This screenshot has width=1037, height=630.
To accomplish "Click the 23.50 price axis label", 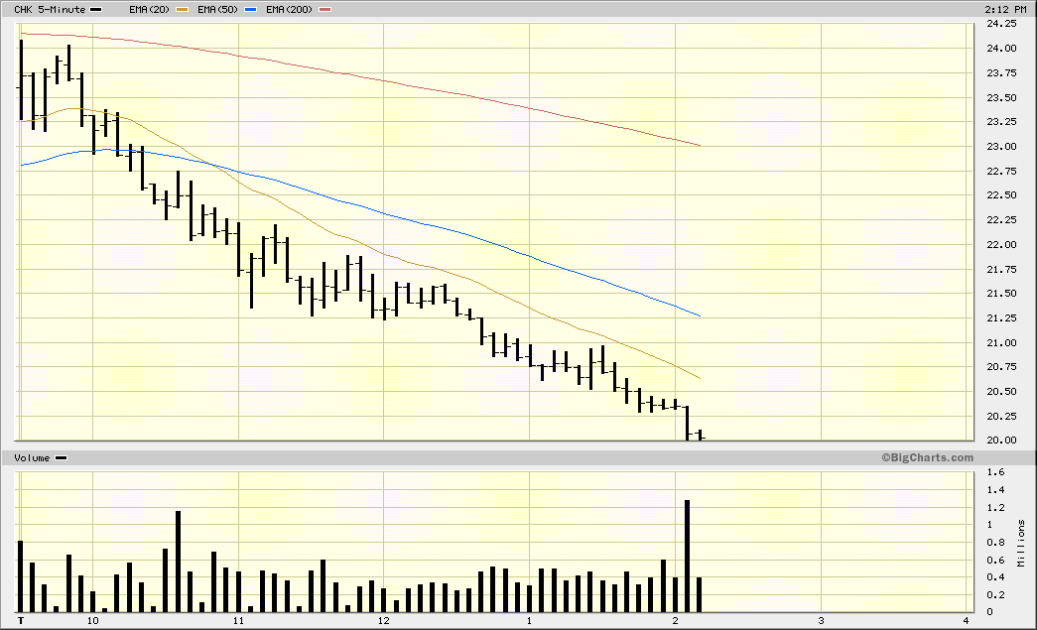I will (1001, 98).
